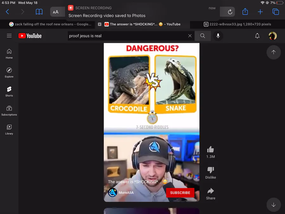Open the Safari share sheet icon
The width and height of the screenshot is (285, 214).
pos(245,12)
